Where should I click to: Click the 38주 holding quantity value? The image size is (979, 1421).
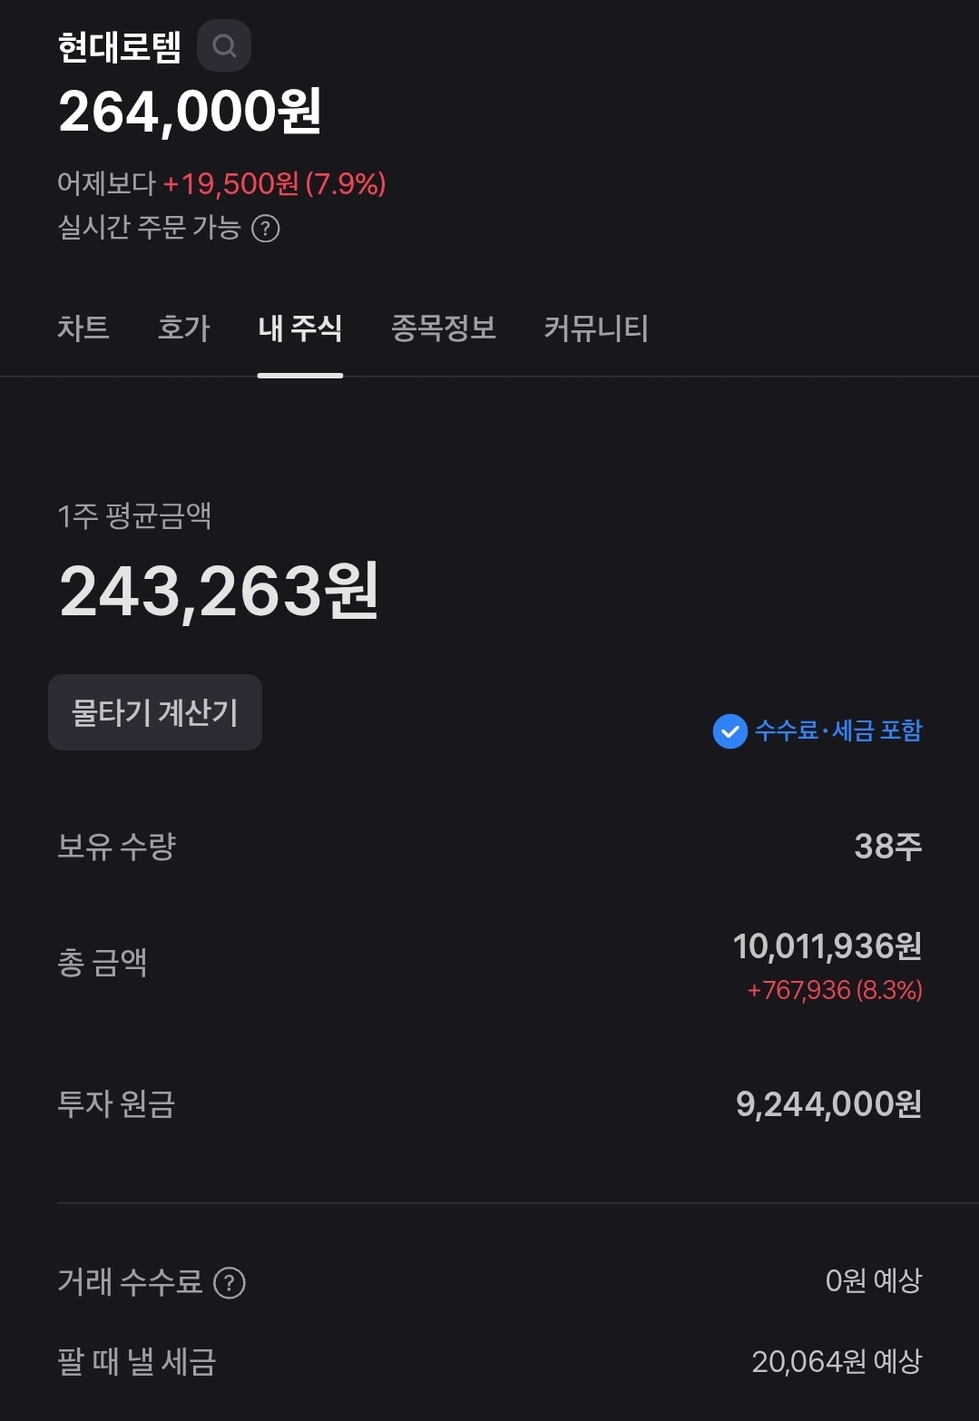point(887,847)
